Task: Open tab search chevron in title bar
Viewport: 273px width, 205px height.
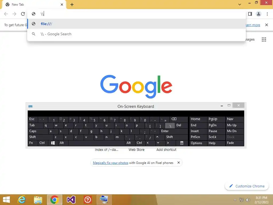Action: click(240, 5)
